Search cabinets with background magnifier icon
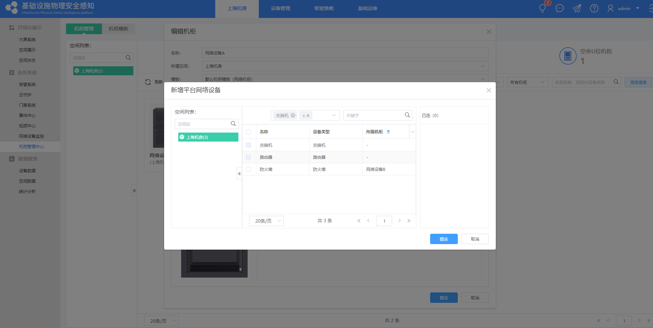The height and width of the screenshot is (328, 653). pos(616,82)
